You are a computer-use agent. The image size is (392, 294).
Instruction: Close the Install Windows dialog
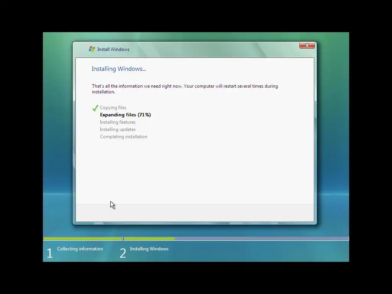click(x=307, y=45)
